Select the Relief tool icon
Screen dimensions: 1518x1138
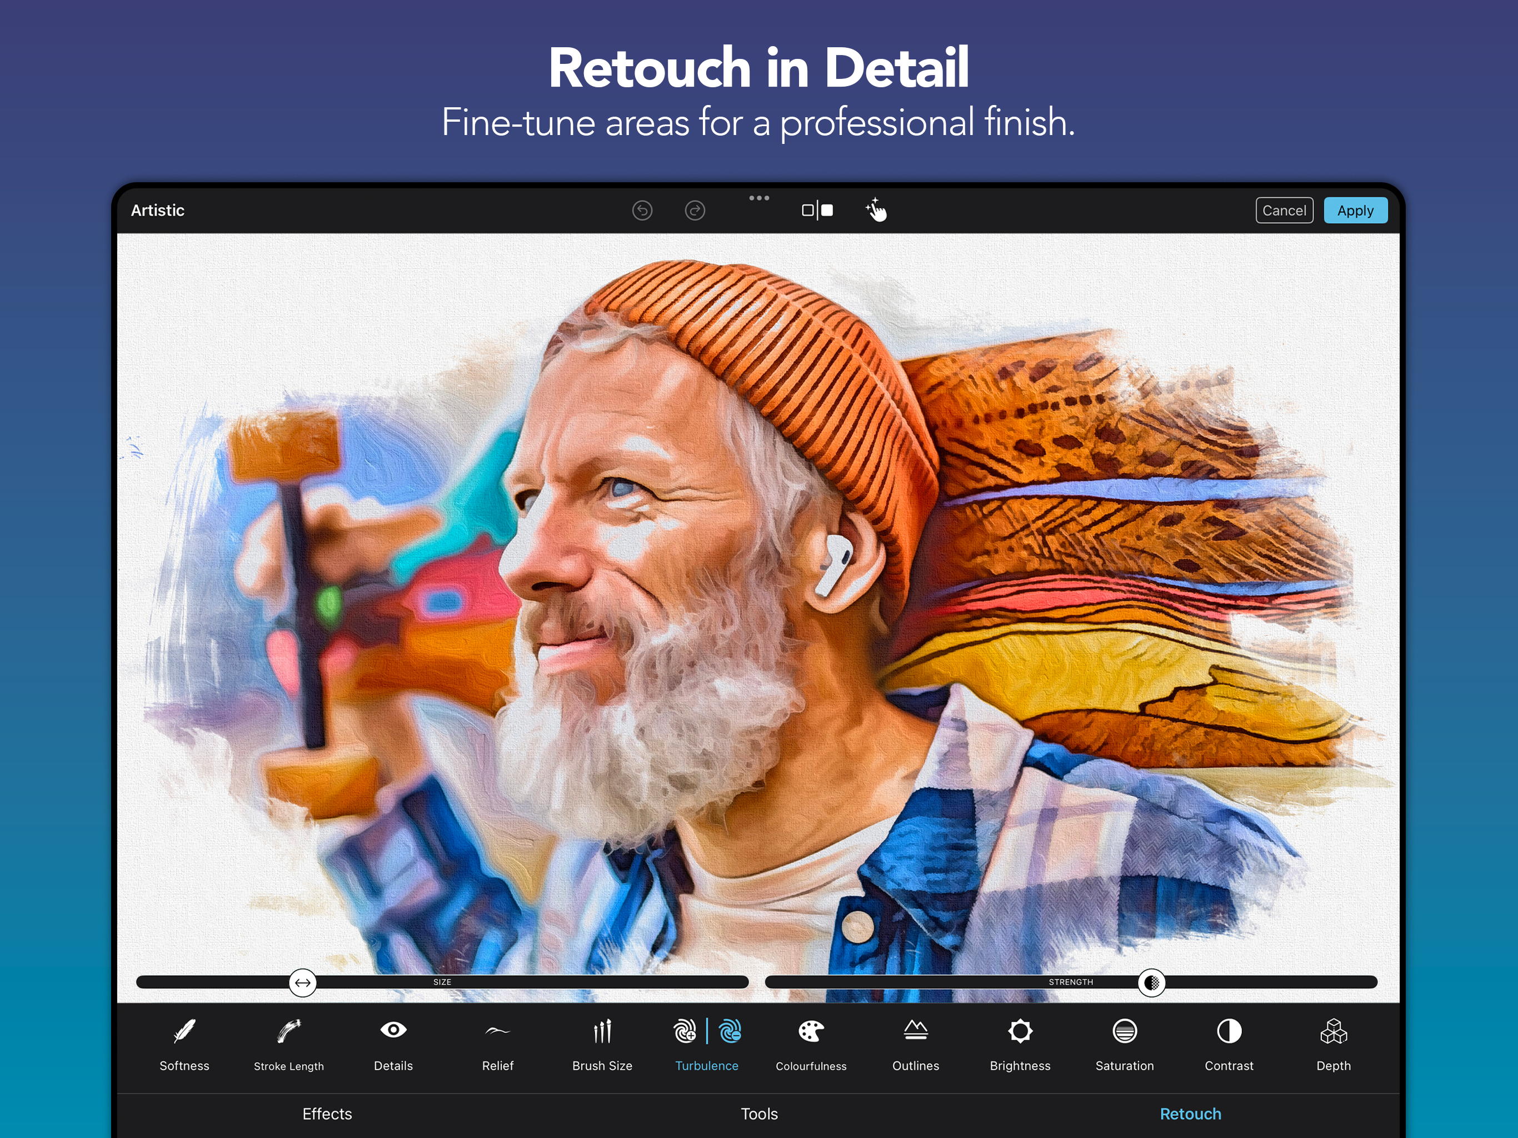pos(497,1030)
